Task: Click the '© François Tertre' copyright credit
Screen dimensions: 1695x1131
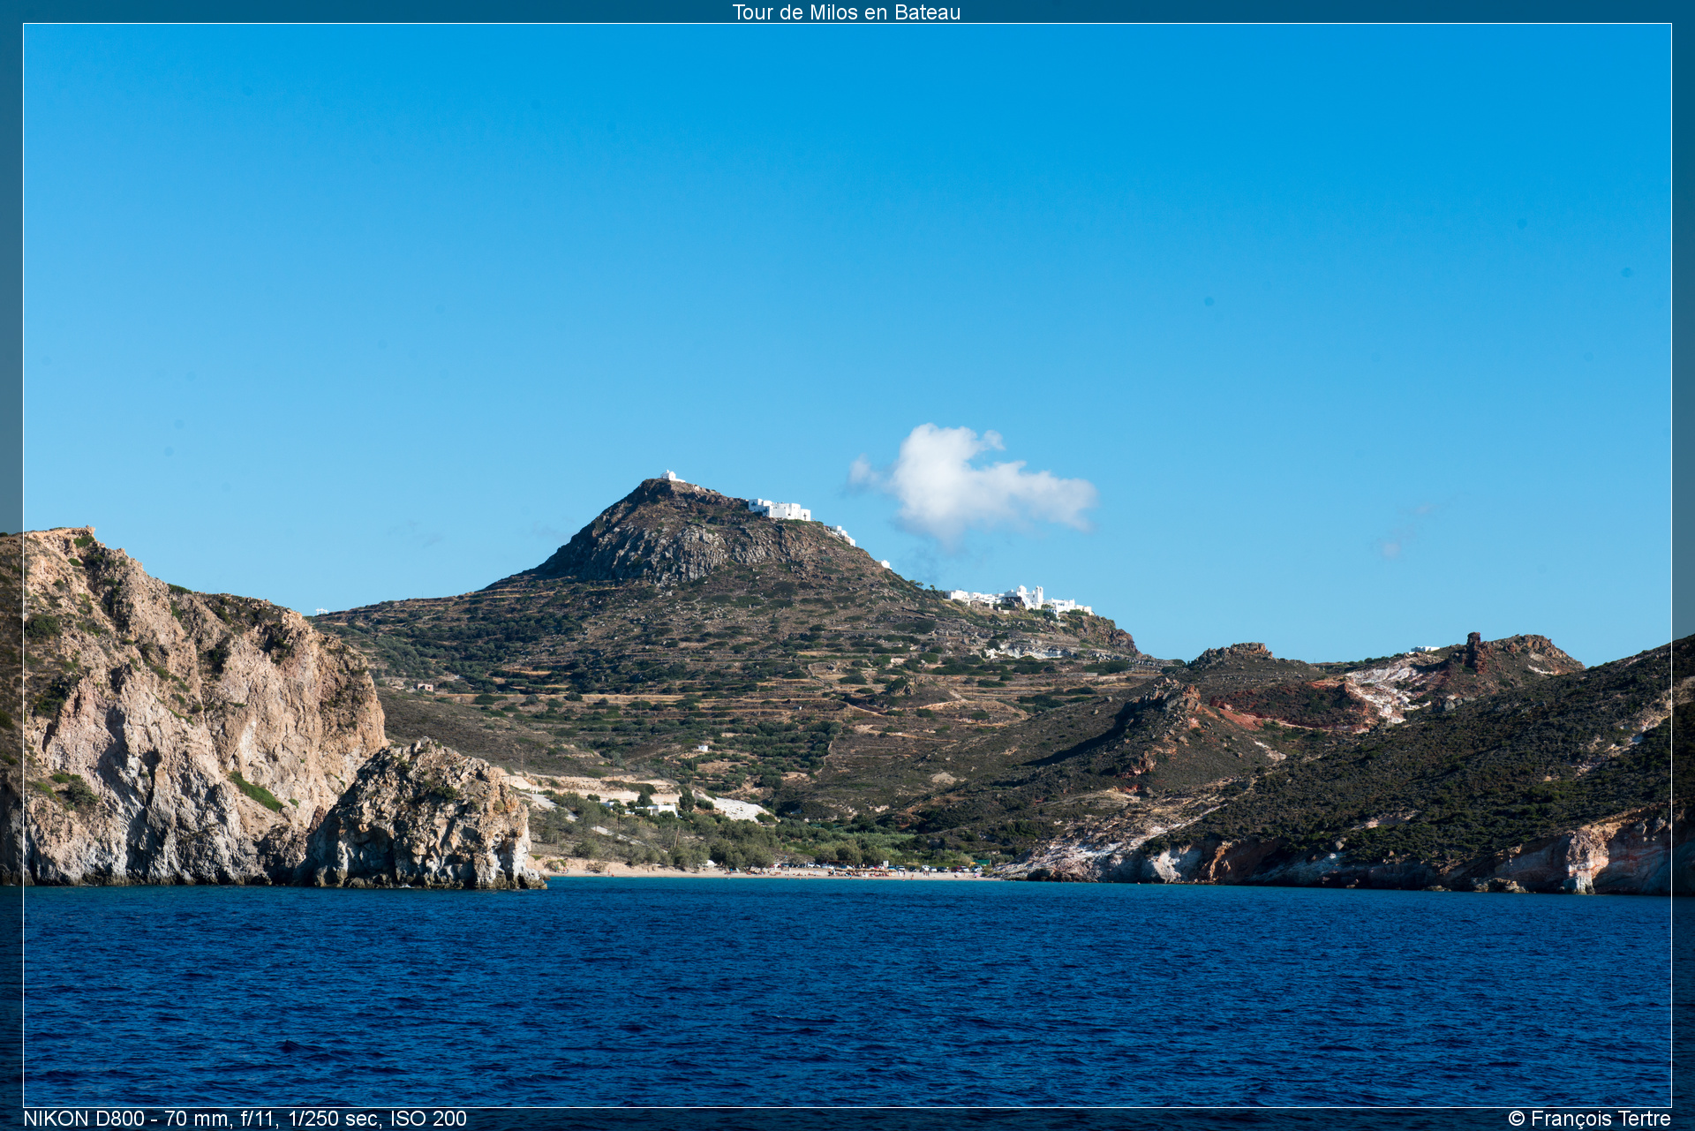Action: pos(1589,1119)
